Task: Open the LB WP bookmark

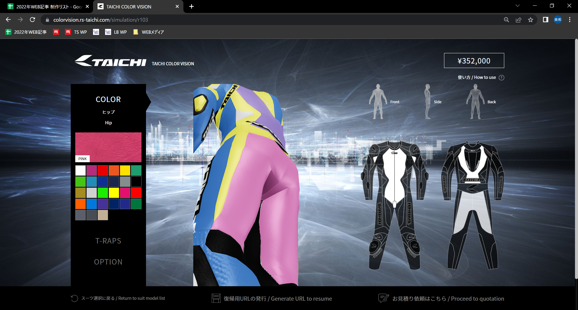Action: pos(116,32)
